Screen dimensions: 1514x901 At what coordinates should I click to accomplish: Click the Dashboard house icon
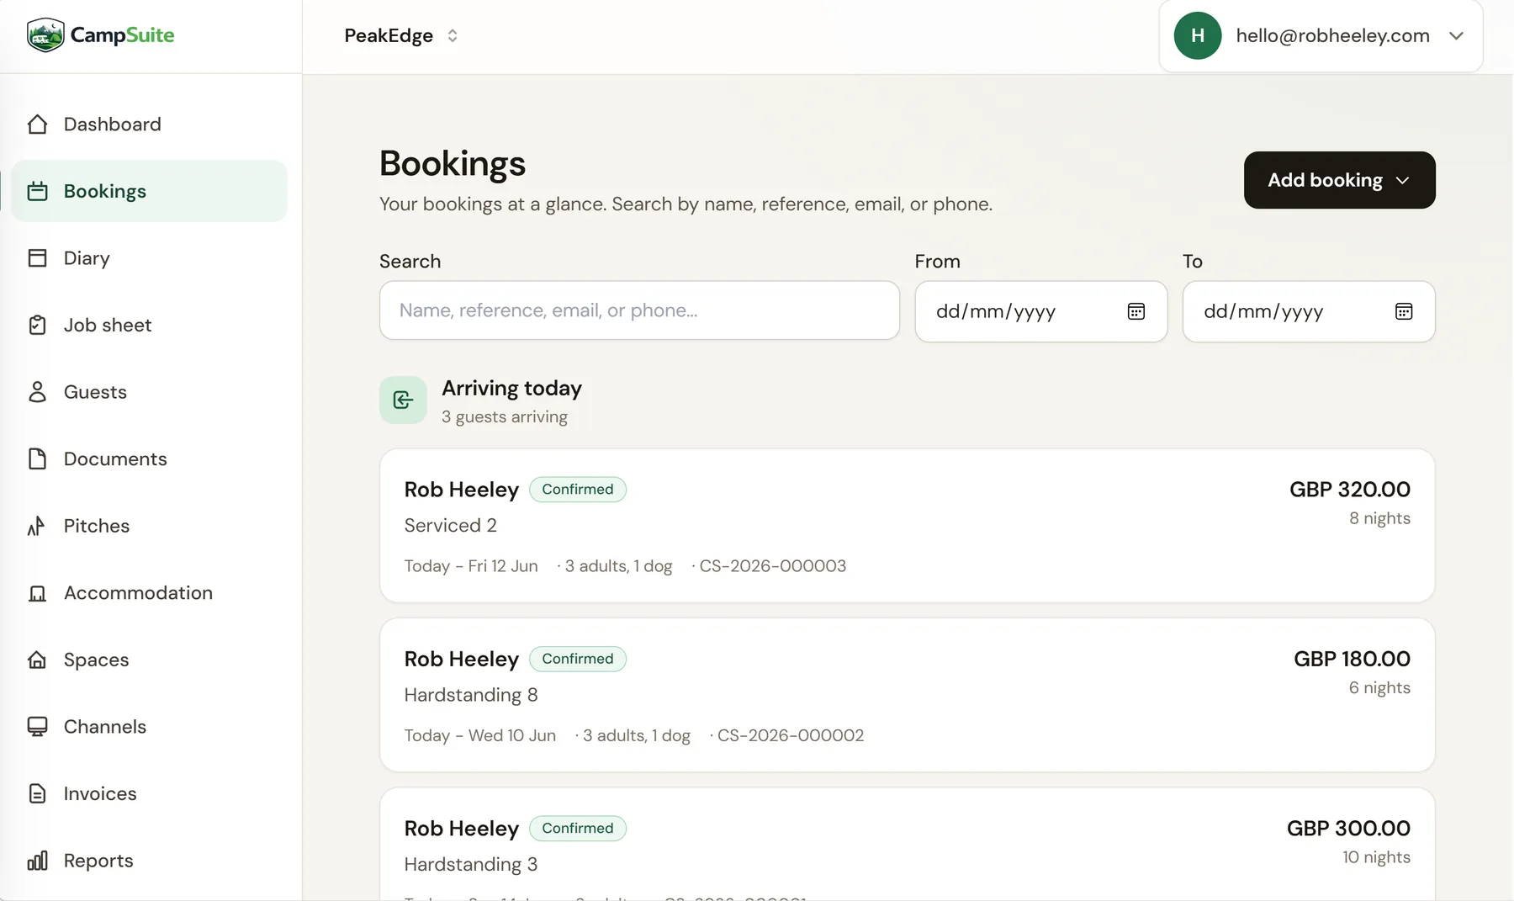click(37, 125)
